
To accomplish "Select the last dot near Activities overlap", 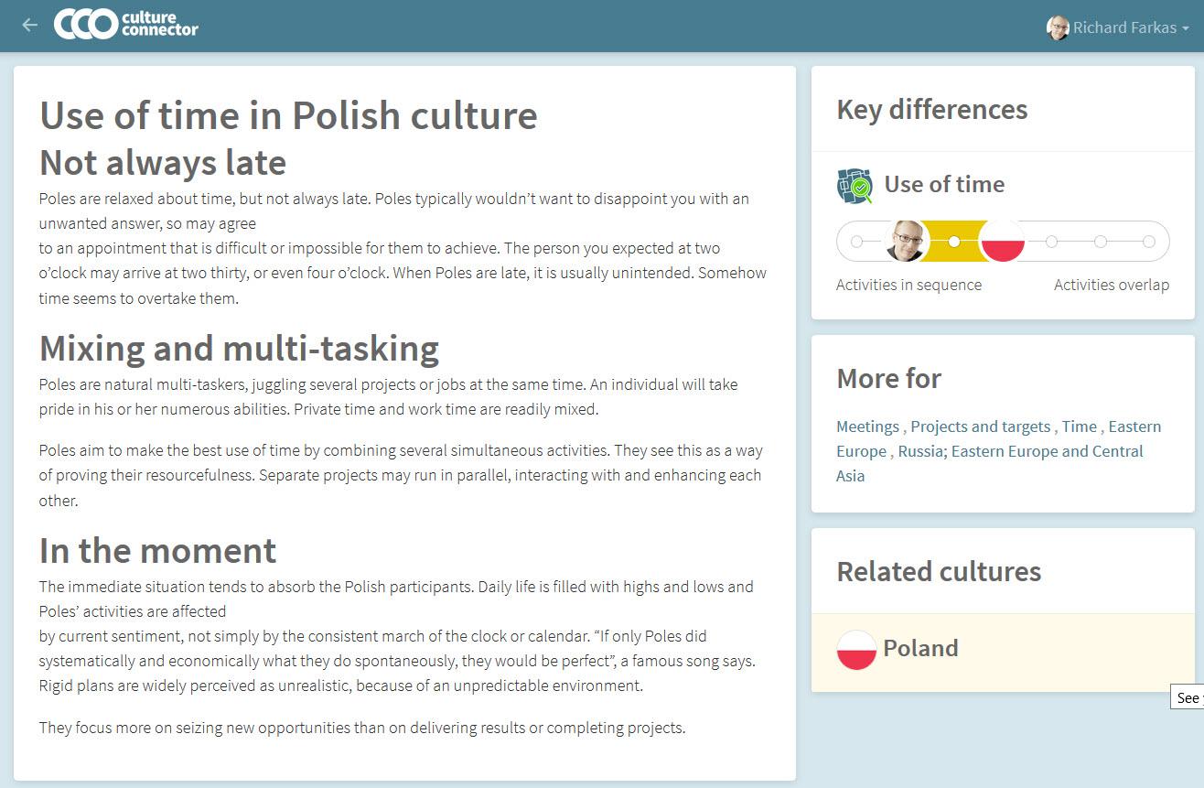I will click(x=1149, y=242).
